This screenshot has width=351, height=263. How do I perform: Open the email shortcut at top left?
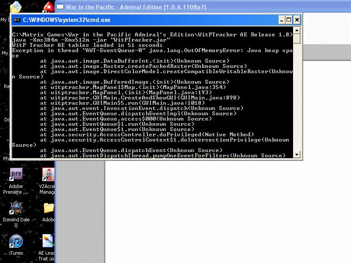[16, 6]
